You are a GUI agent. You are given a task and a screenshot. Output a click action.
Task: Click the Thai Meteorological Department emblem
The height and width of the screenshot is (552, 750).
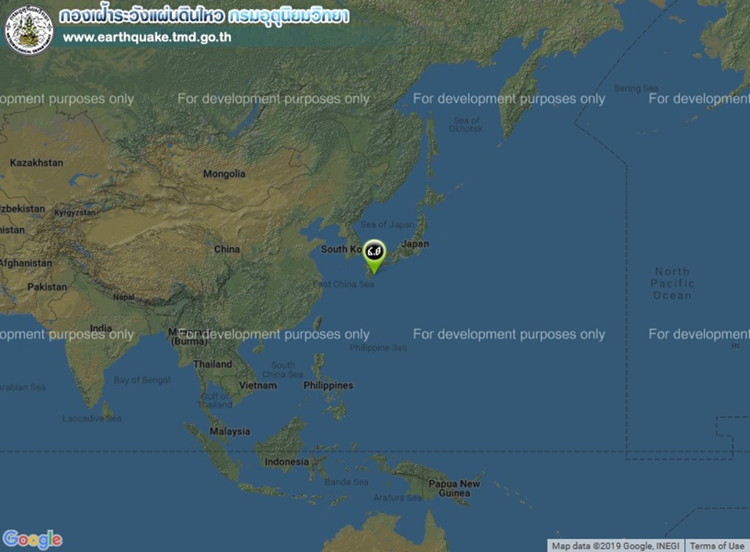[29, 29]
